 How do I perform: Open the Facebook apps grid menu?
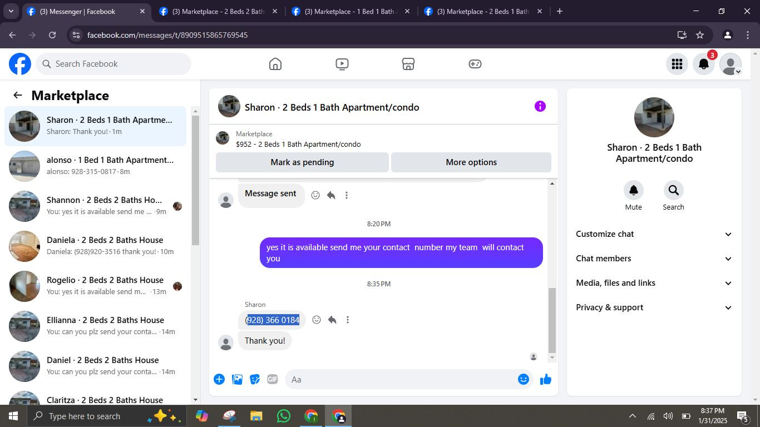(x=677, y=64)
